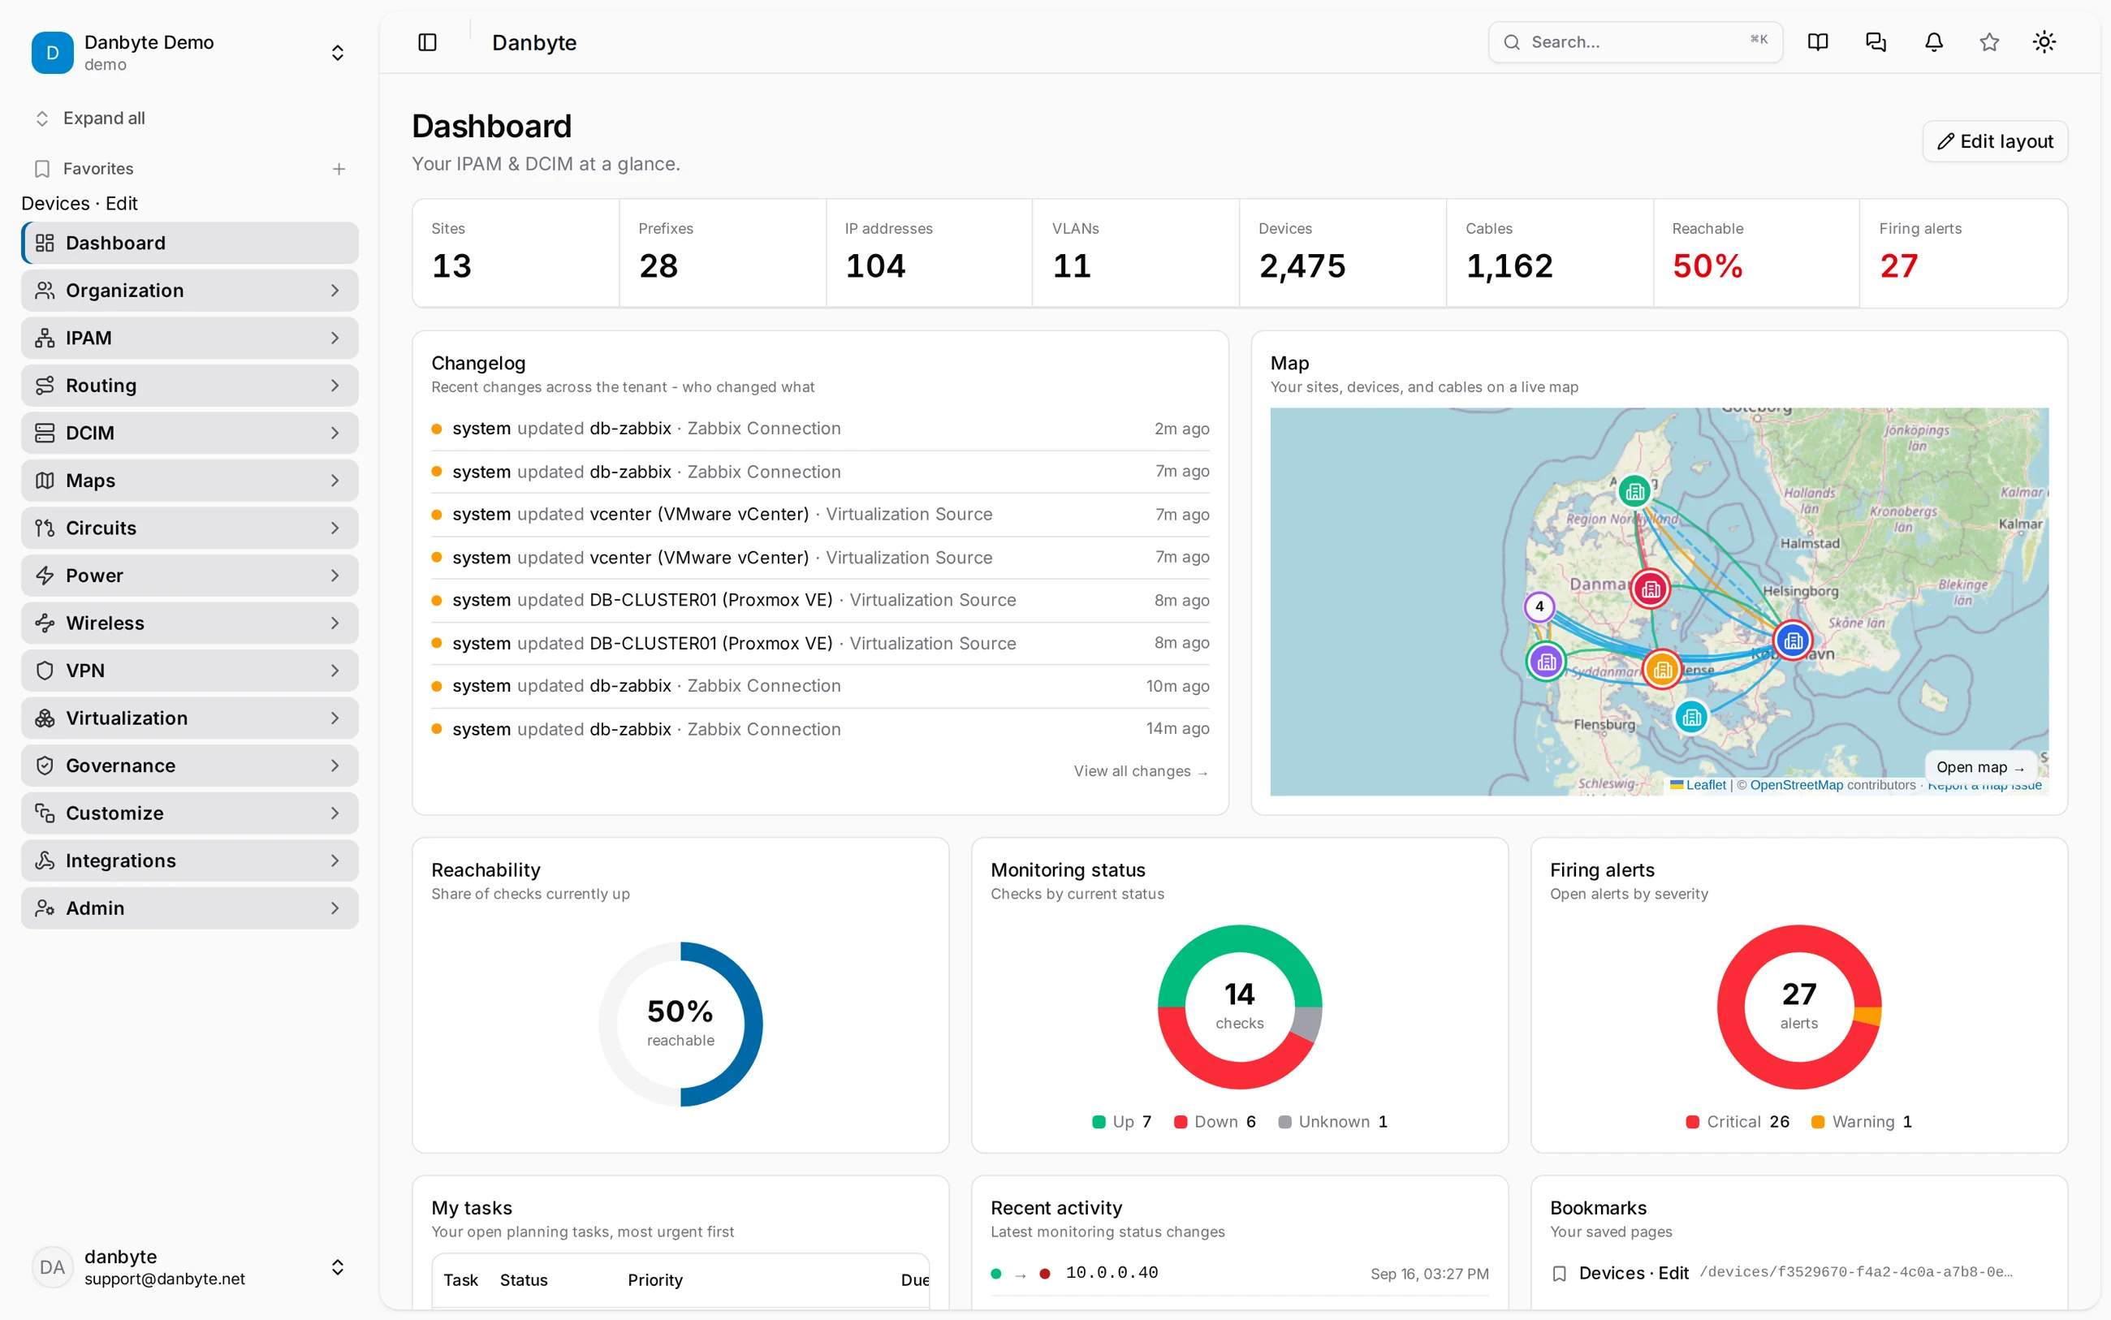The width and height of the screenshot is (2111, 1320).
Task: Follow the View all changes link
Action: coord(1140,771)
